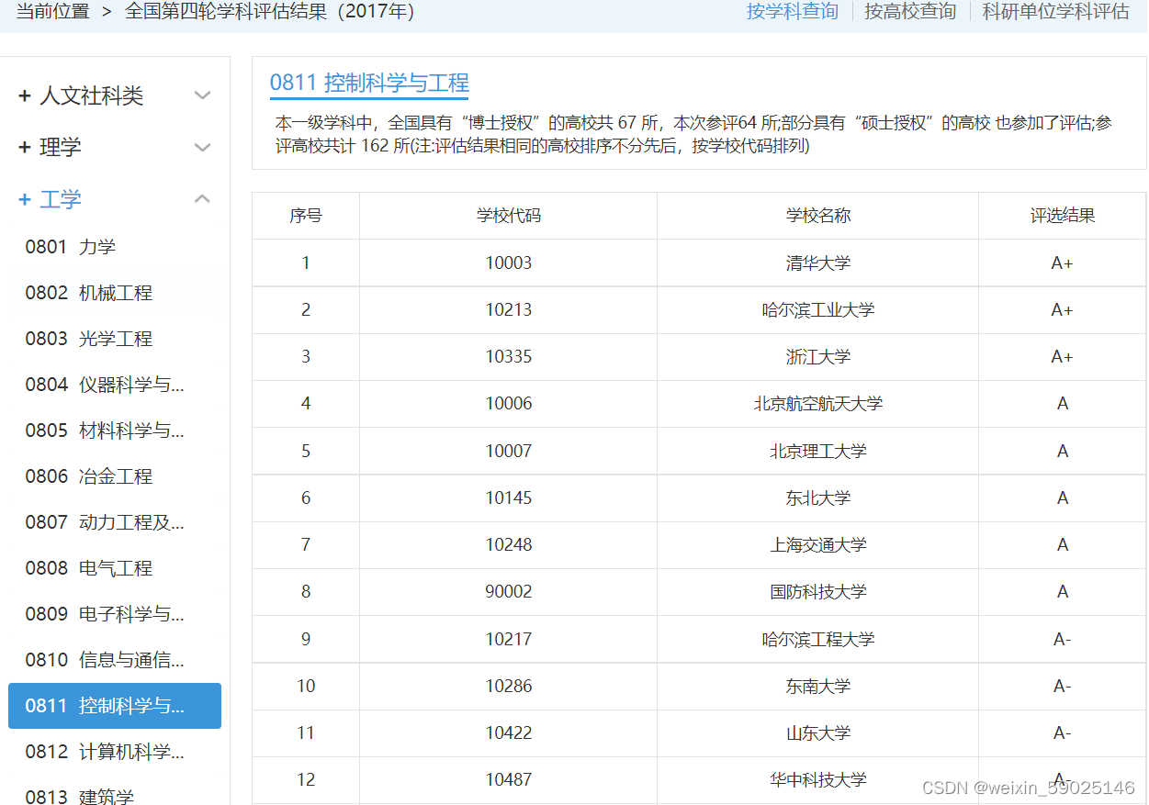Click 浙江大学 in the table
Screen dimensions: 1149x805
[x=818, y=357]
